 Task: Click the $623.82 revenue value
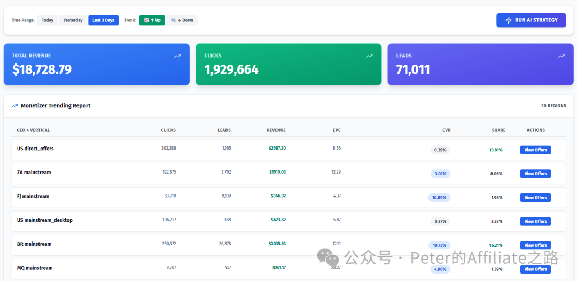(x=278, y=220)
